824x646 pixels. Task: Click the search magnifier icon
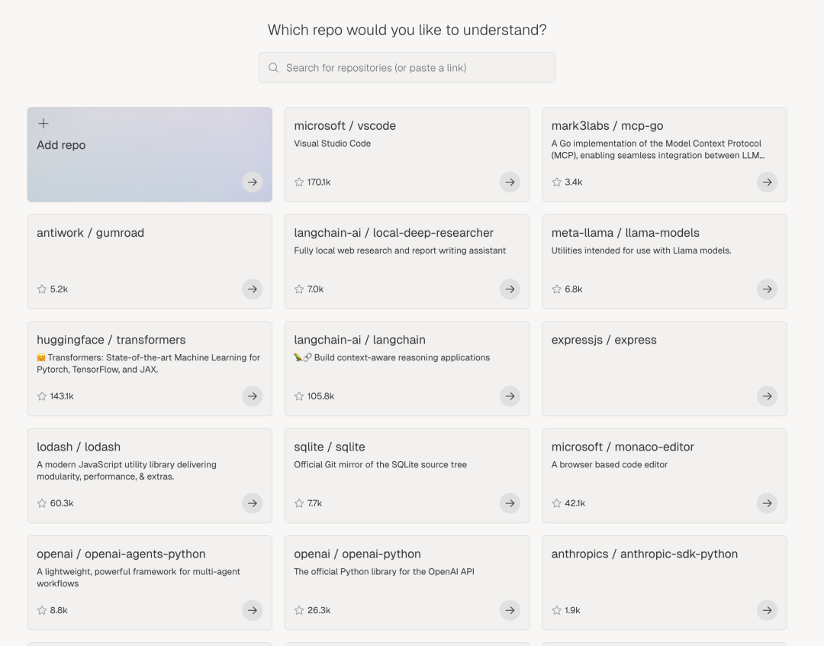click(273, 67)
